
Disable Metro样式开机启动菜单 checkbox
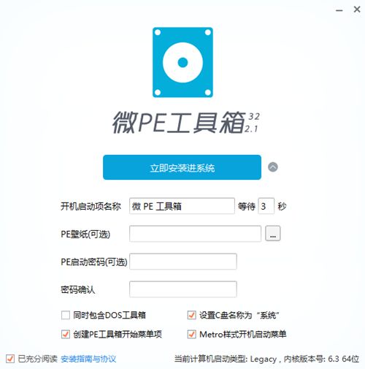click(x=191, y=334)
